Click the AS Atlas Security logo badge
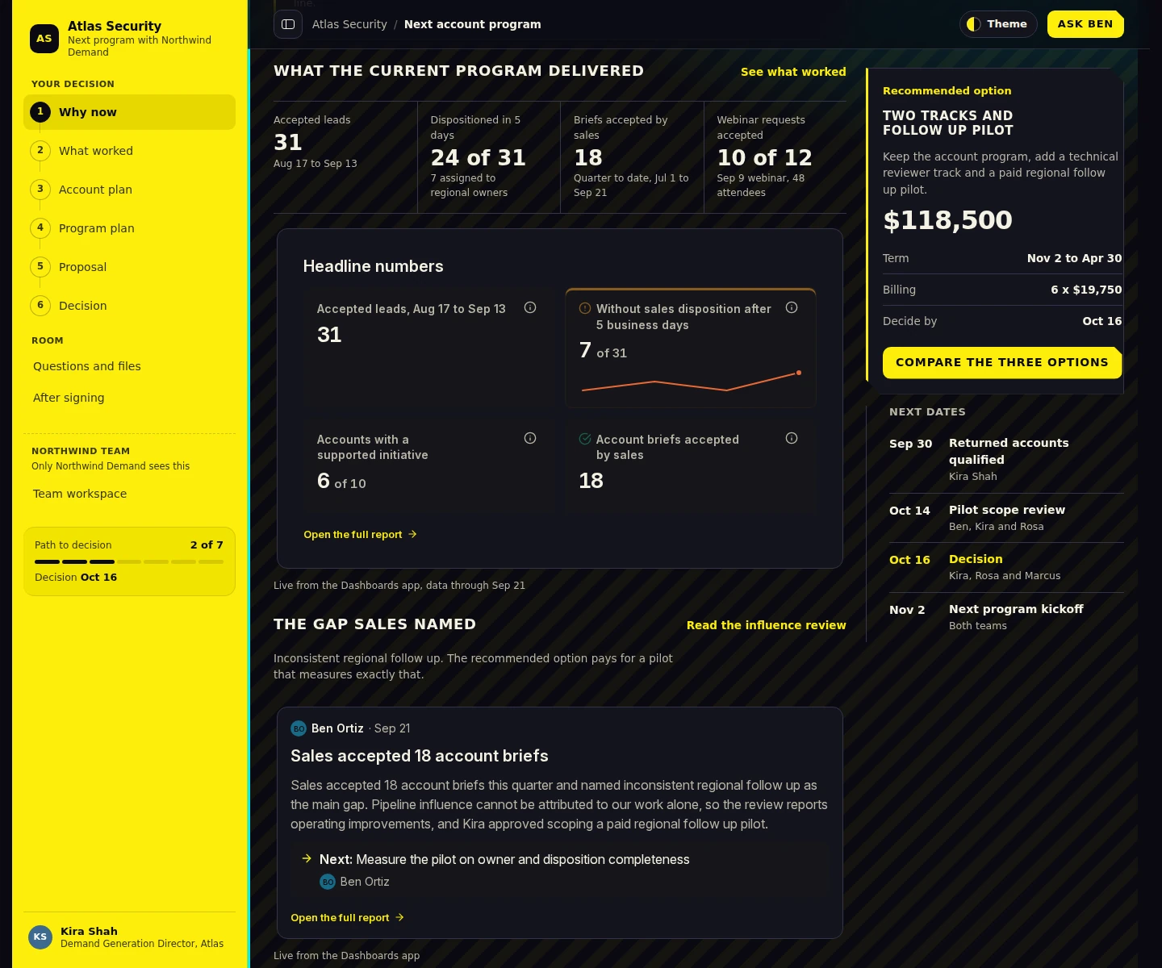The image size is (1162, 968). (44, 39)
